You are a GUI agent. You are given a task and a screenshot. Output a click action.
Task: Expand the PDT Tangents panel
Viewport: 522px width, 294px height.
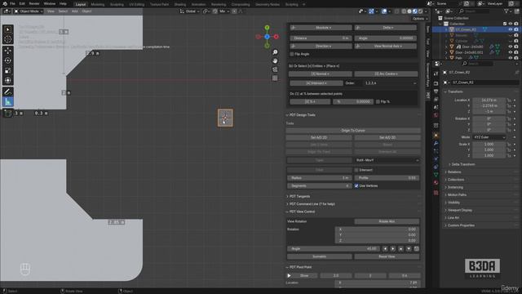pos(299,196)
